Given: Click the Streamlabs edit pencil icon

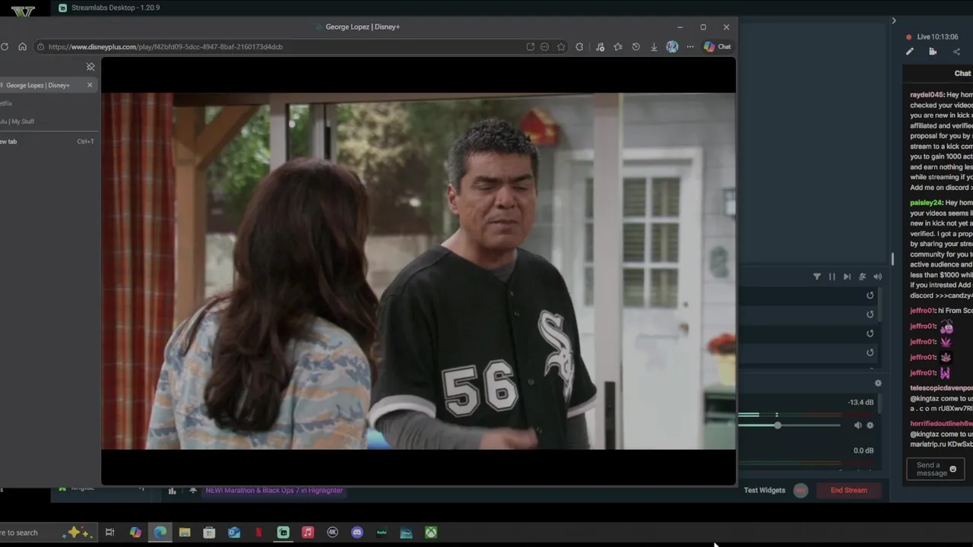Looking at the screenshot, I should click(x=910, y=52).
